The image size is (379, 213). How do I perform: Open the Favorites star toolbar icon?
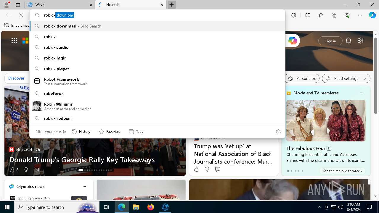click(x=321, y=15)
